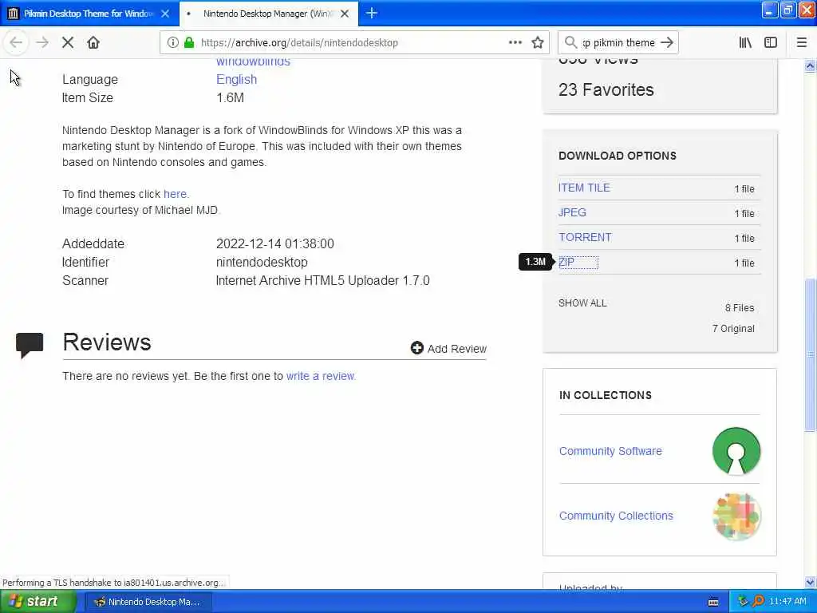Select Nintendo Desktop Ma... taskbar button
817x613 pixels.
tap(148, 602)
